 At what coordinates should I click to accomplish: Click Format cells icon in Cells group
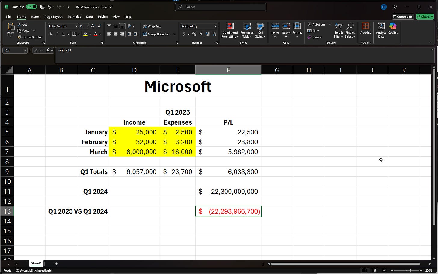297,26
